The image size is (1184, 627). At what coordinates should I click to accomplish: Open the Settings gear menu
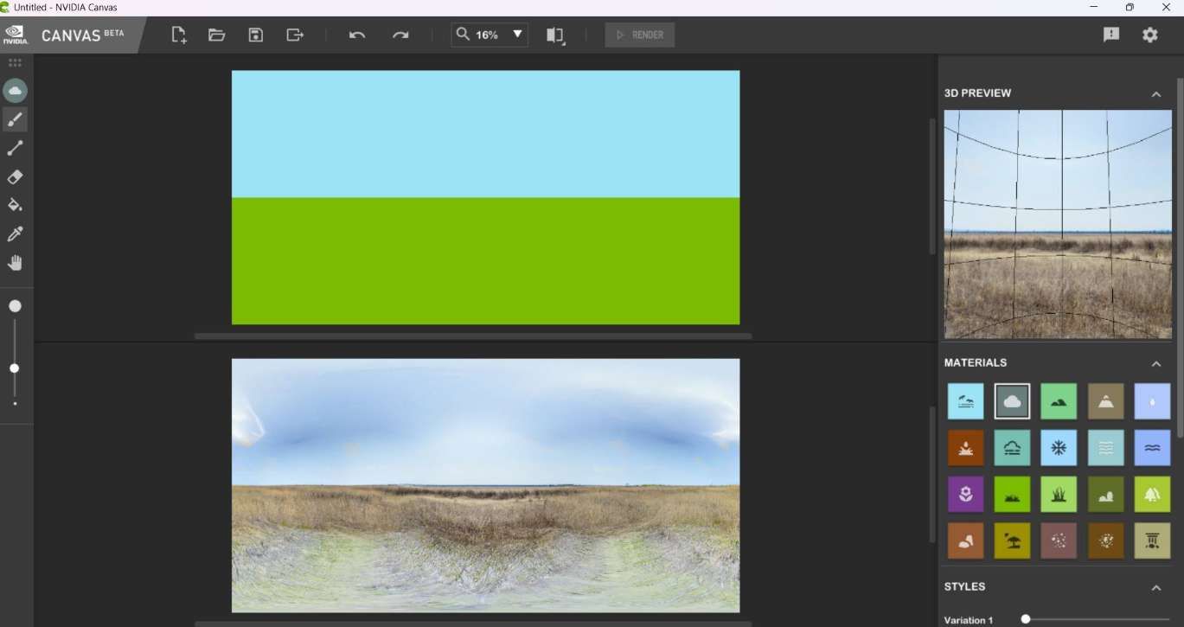(1149, 35)
